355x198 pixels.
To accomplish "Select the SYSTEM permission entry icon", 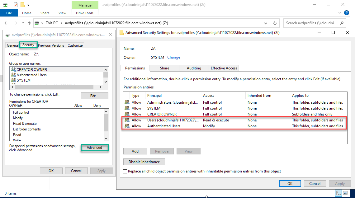I will point(127,108).
